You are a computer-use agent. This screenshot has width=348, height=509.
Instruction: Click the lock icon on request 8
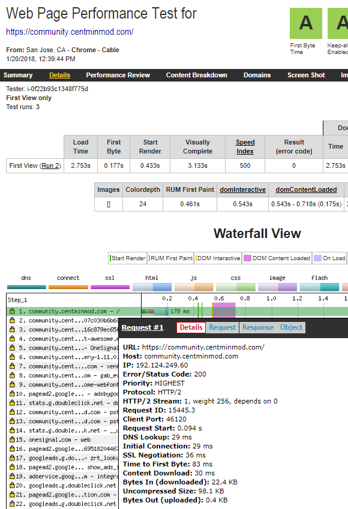point(12,375)
